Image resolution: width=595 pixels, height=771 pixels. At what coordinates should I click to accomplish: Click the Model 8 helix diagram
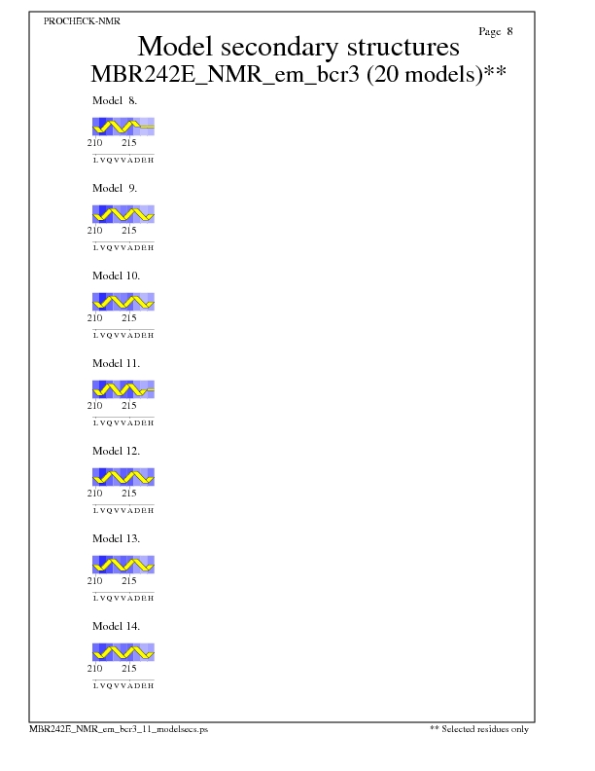123,127
